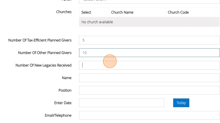220x123 pixels.
Task: Focus the Tax-Efficient Planned Givers field
Action: click(x=149, y=40)
